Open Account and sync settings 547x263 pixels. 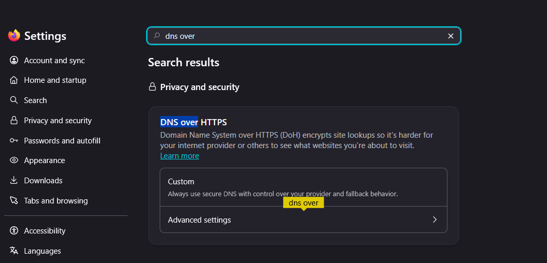click(x=54, y=61)
